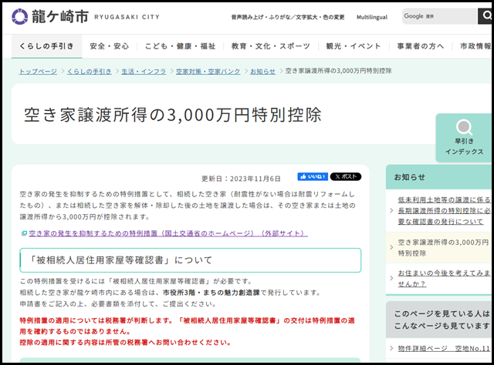494x365 pixels.
Task: Open 低未利用土地等の譲渡 sidebar link
Action: click(445, 211)
